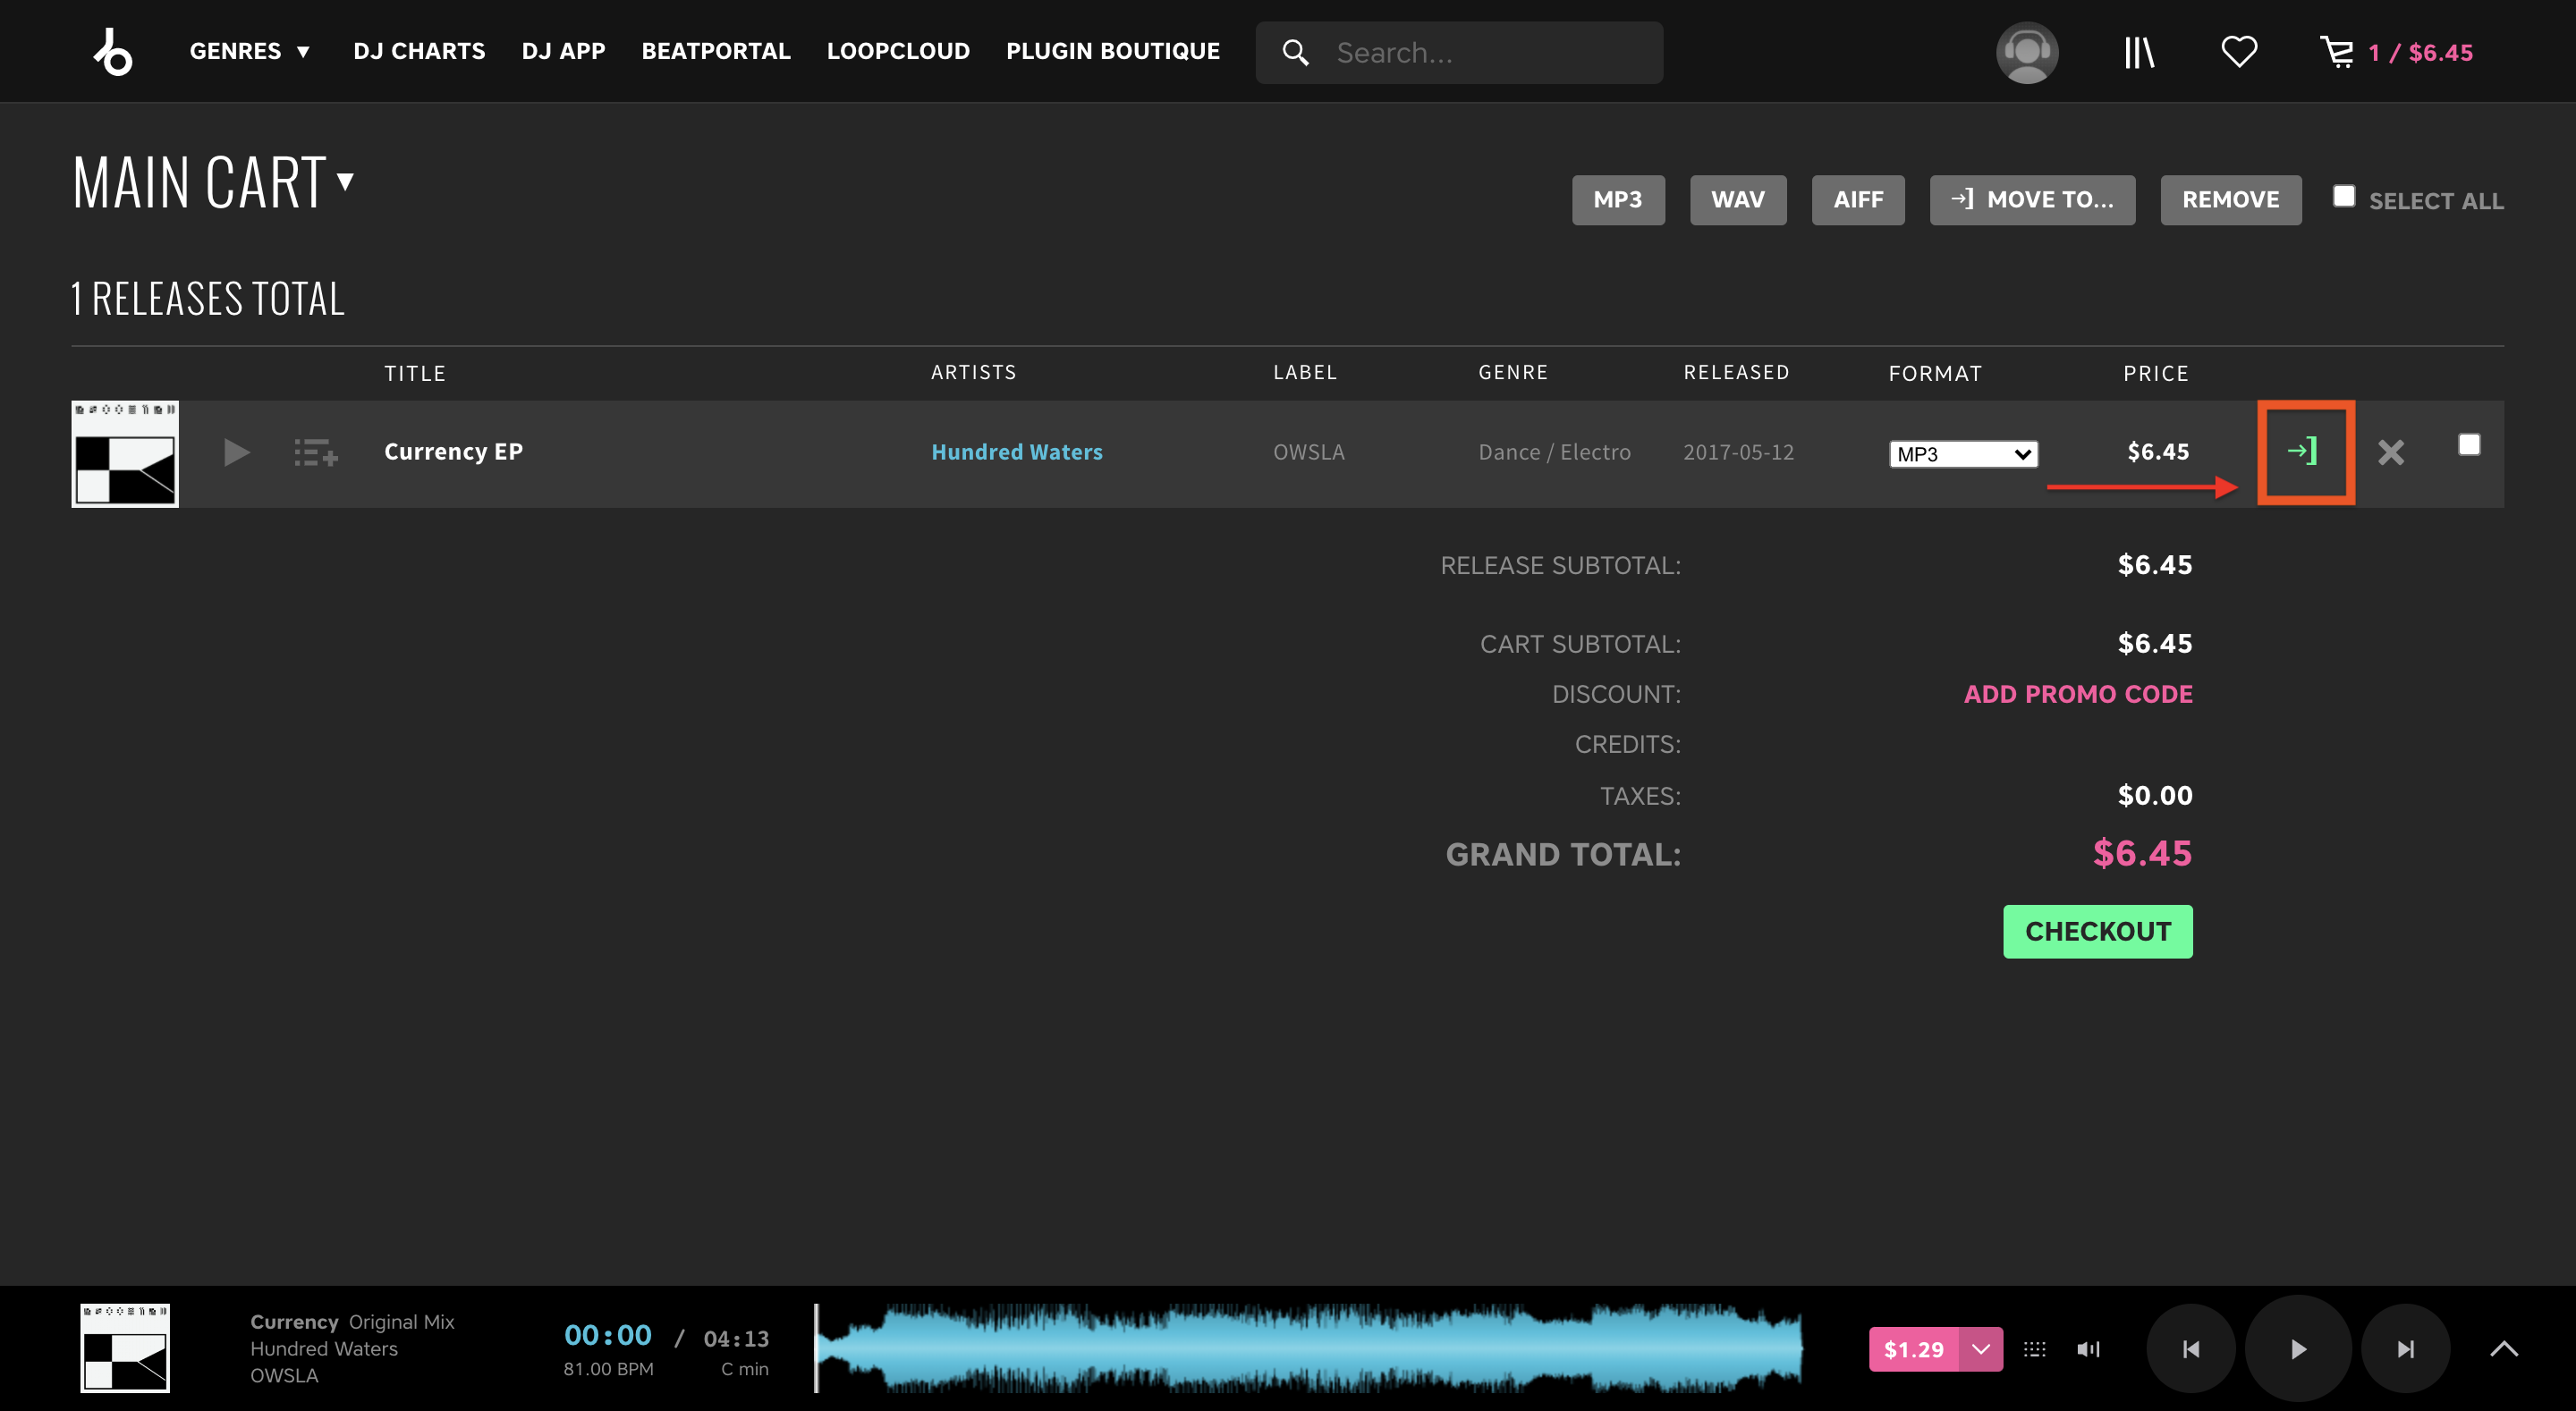This screenshot has height=1411, width=2576.
Task: Seek within the player waveform
Action: point(1309,1348)
